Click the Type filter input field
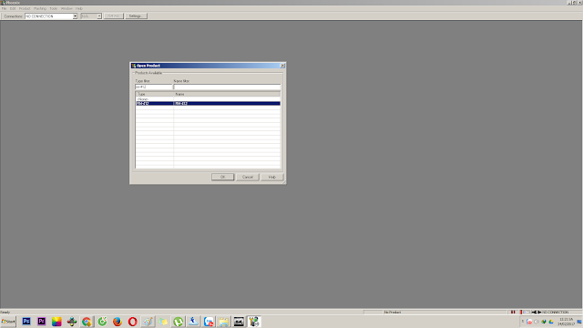The image size is (583, 328). 154,87
